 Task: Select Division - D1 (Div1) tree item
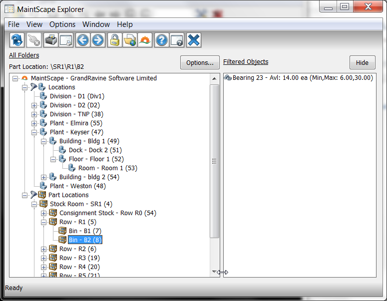[77, 96]
